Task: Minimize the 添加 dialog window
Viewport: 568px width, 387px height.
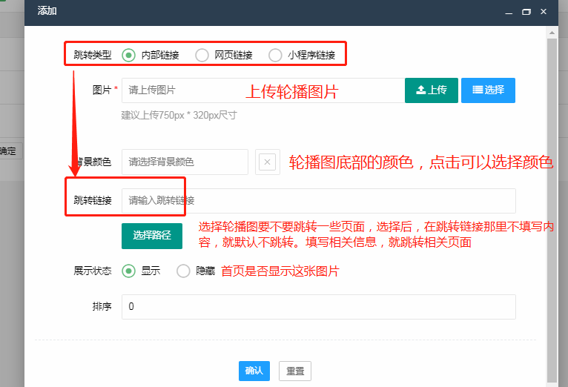Action: [x=509, y=12]
